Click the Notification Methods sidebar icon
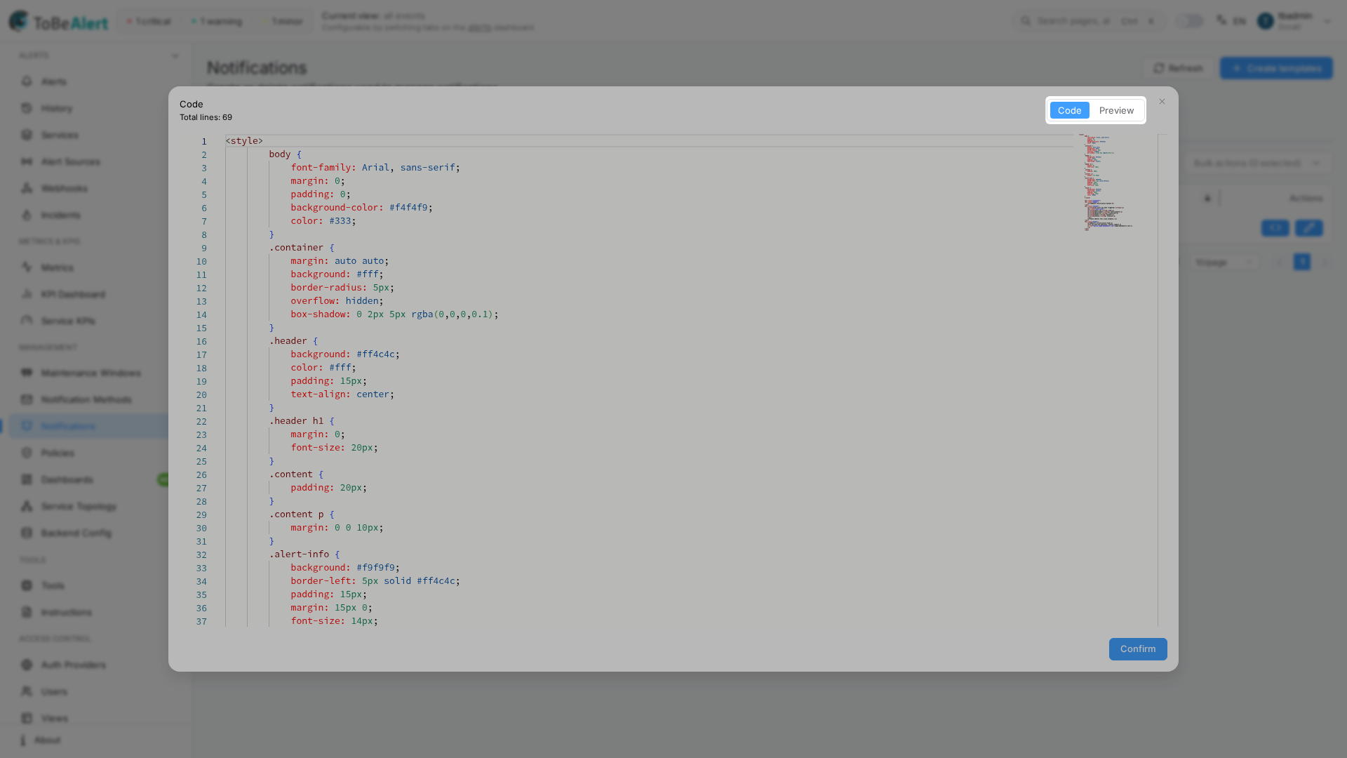 (27, 399)
